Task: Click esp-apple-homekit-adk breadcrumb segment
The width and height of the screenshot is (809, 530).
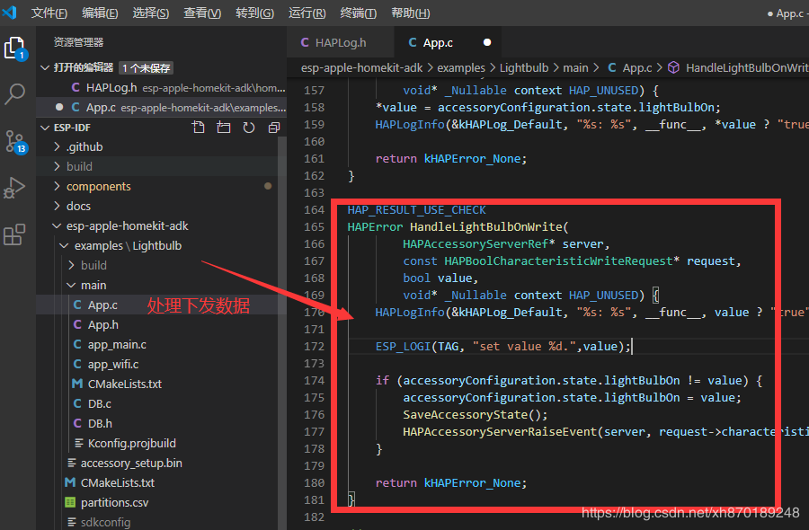Action: 361,67
